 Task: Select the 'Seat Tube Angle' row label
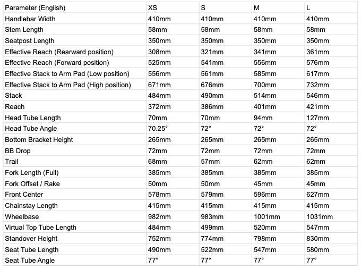click(30, 261)
